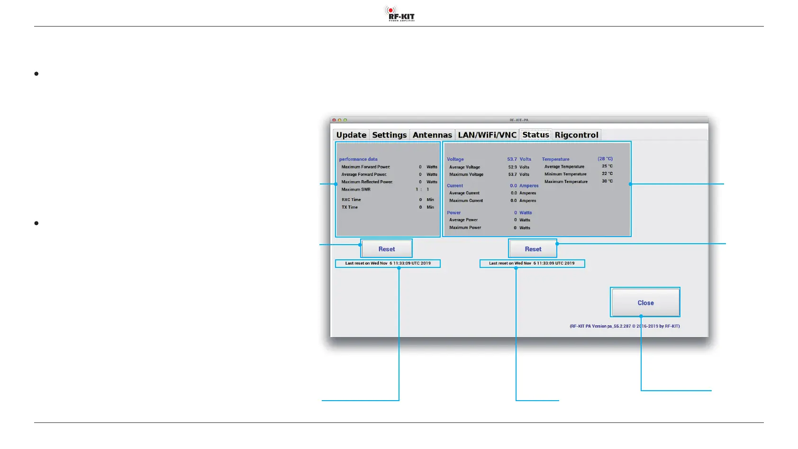Click the 'Maximum Temperature' label
Image resolution: width=798 pixels, height=449 pixels.
(566, 182)
